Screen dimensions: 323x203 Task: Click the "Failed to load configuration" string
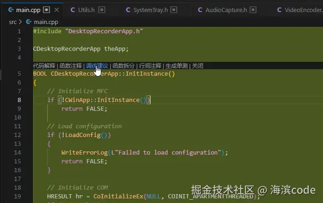pos(168,152)
